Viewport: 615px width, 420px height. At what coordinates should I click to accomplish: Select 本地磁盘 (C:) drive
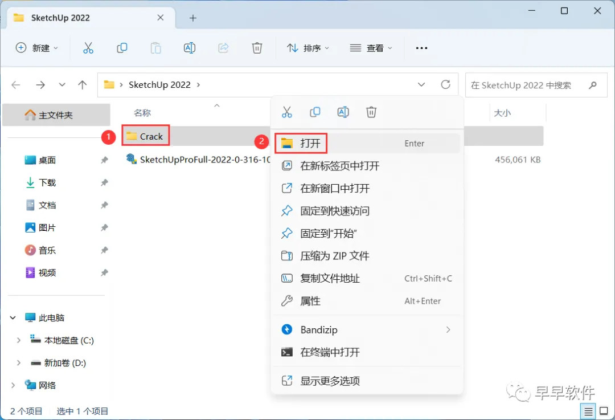point(62,340)
